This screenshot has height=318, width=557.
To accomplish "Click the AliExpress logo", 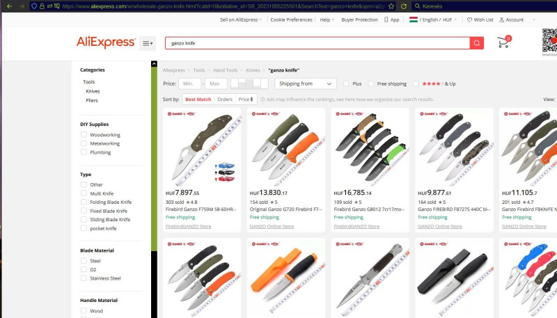I will tap(106, 42).
